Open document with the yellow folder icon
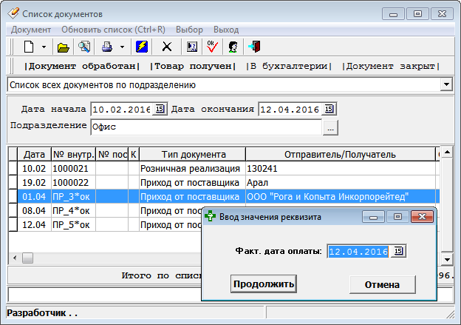Image resolution: width=461 pixels, height=325 pixels. point(64,47)
